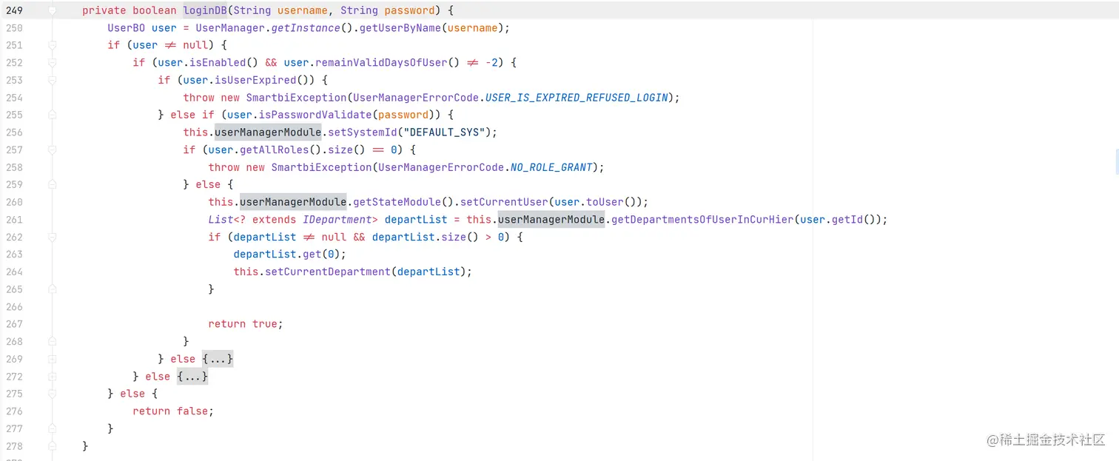Click highlighted userManagerModule on line 261
The image size is (1119, 461).
tap(551, 220)
